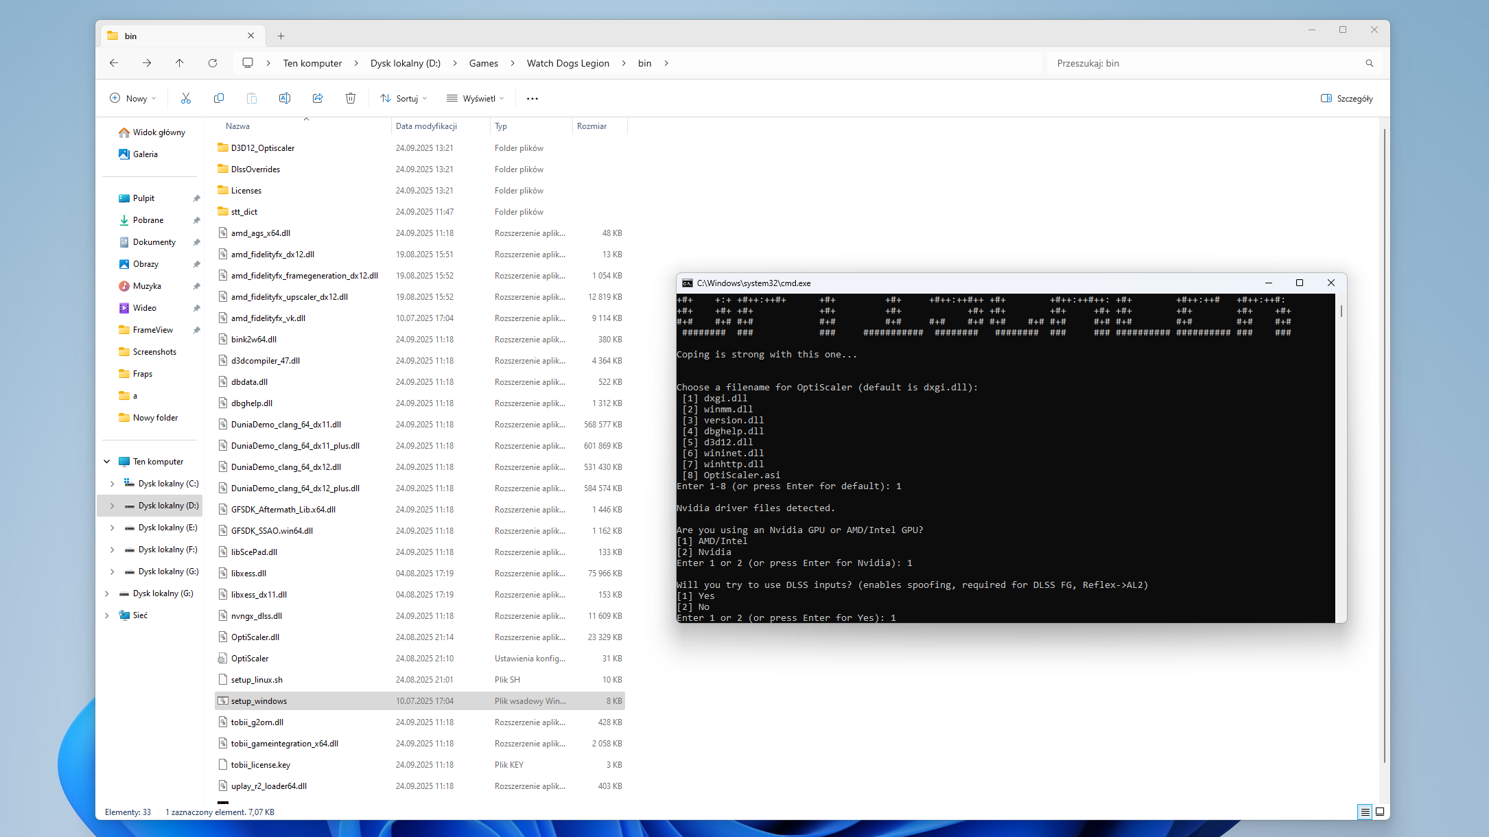Click the Paste icon in toolbar

click(x=252, y=99)
